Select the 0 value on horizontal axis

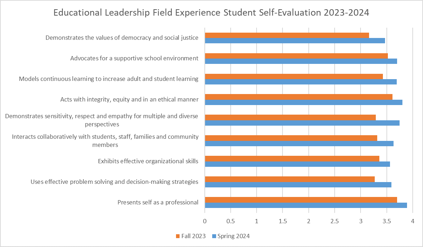click(205, 221)
